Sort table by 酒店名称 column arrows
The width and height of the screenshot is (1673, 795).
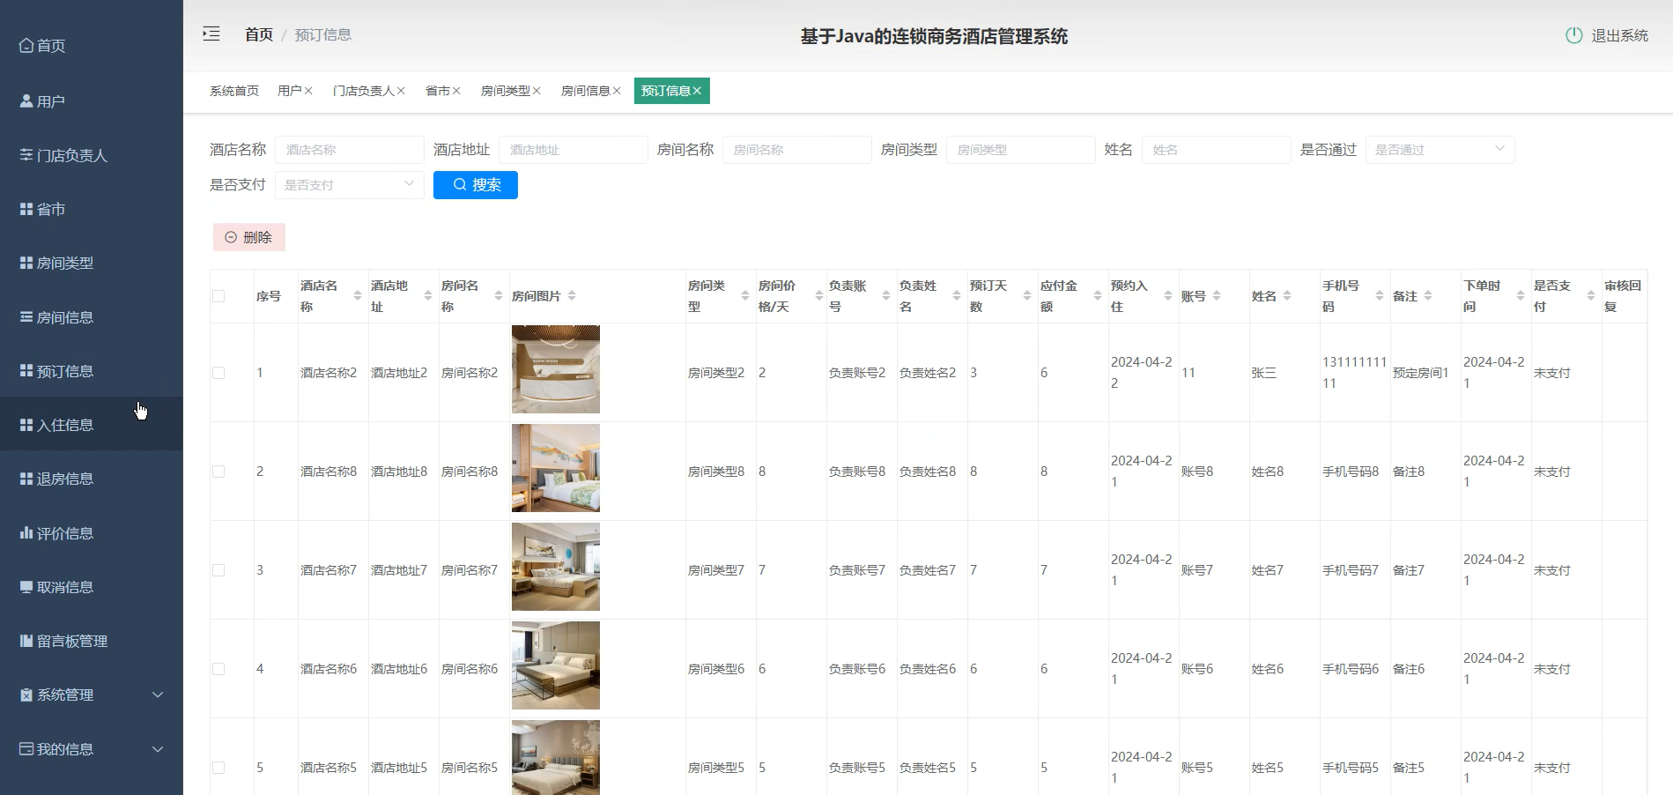[x=358, y=296]
